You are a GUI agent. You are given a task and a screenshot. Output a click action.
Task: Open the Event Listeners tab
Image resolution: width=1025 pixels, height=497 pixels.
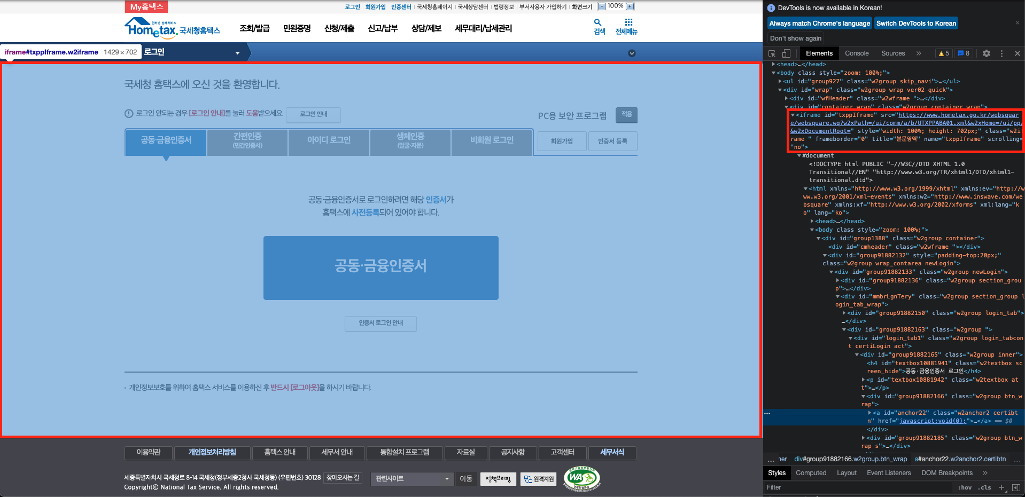[x=889, y=473]
